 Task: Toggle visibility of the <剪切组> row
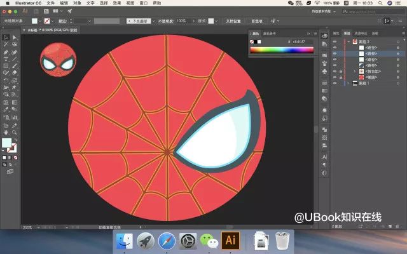pos(335,71)
